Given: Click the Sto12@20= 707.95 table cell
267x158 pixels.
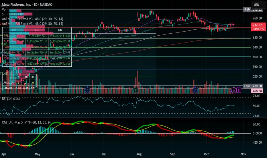Looking at the screenshot, I should click(60, 53).
